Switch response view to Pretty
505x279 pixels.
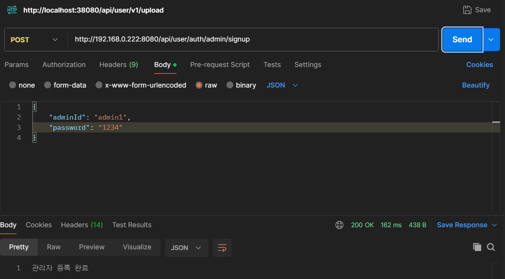pyautogui.click(x=19, y=247)
